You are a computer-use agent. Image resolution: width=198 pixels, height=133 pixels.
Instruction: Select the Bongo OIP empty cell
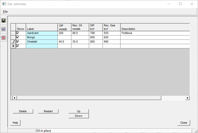[x=64, y=37]
